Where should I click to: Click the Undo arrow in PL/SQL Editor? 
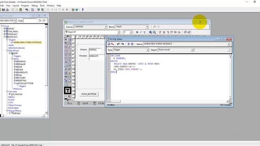118,44
